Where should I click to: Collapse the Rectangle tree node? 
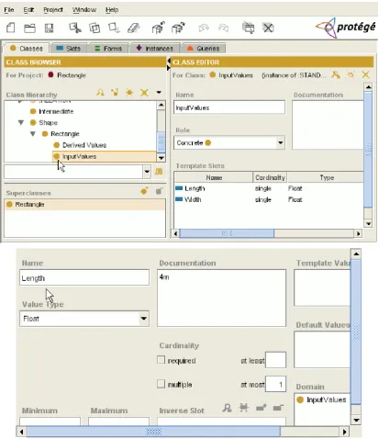(33, 134)
